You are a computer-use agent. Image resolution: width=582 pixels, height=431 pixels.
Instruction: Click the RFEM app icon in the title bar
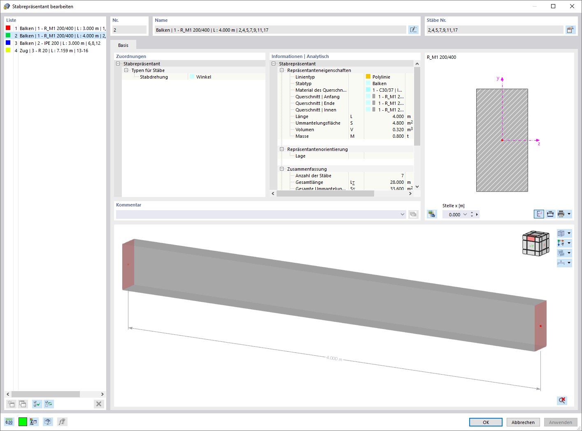tap(7, 7)
